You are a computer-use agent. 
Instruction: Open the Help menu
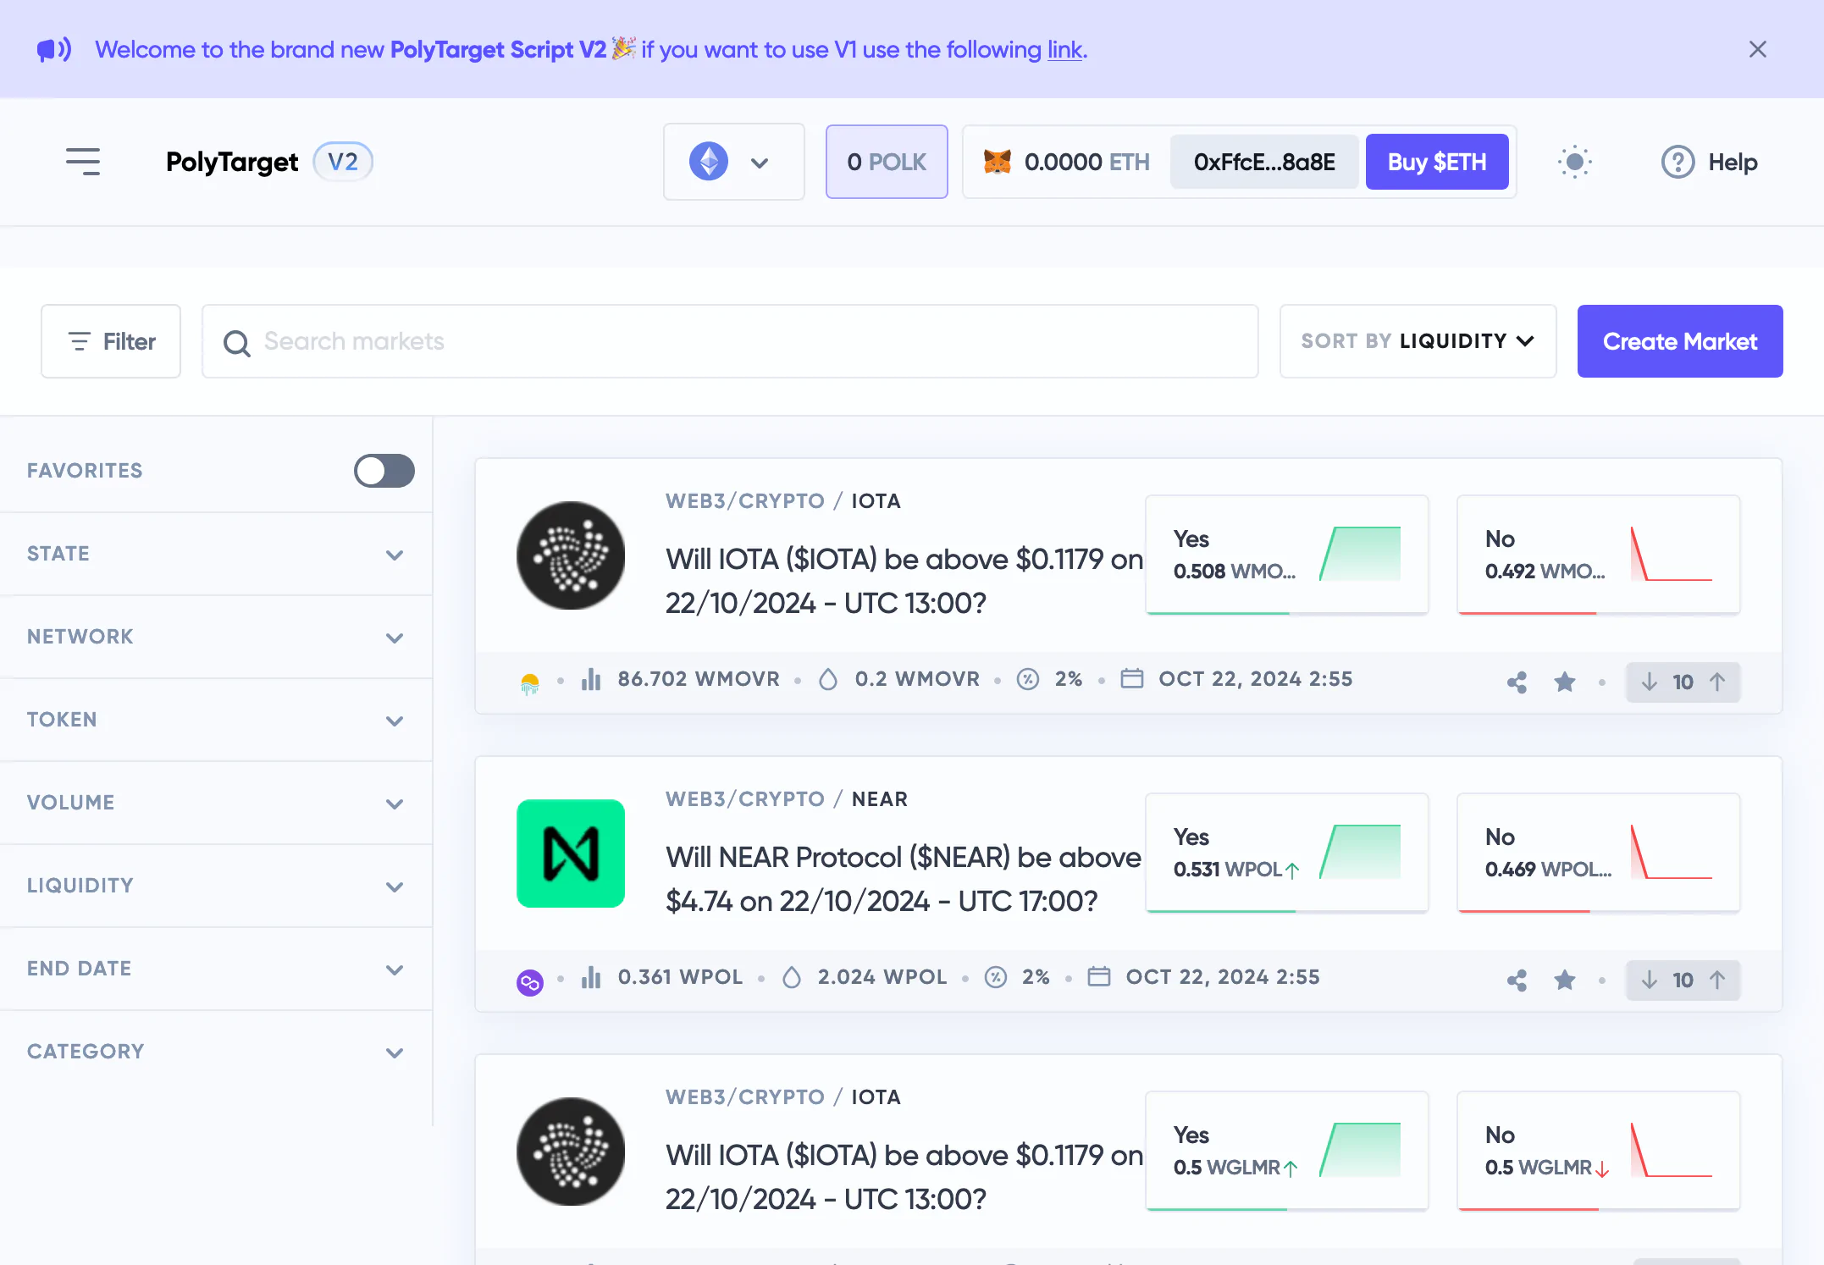(1709, 162)
